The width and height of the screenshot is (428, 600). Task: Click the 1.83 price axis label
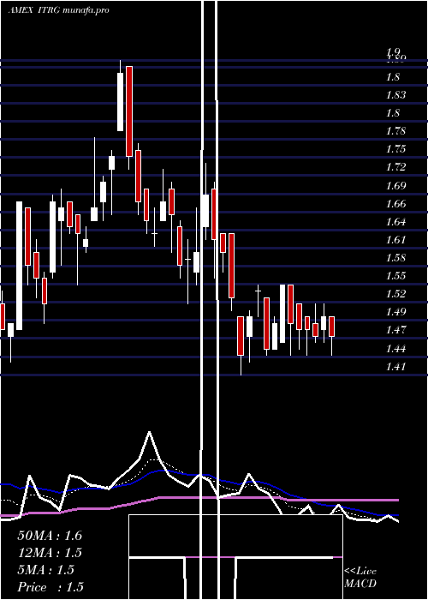(395, 95)
